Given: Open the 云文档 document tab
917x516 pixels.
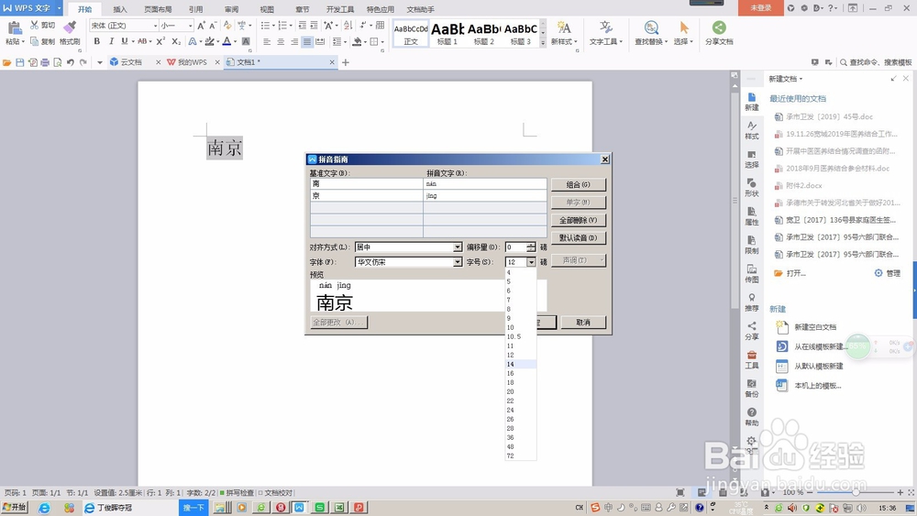Looking at the screenshot, I should click(130, 62).
